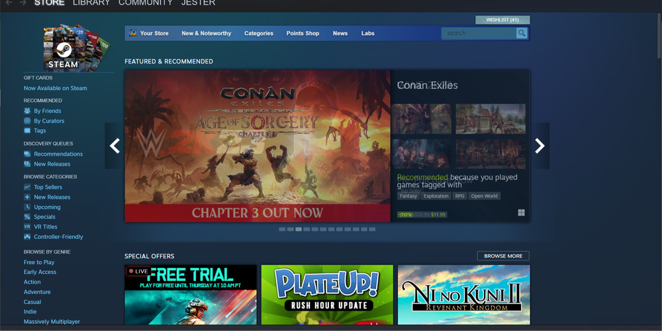Click the RPG tag
The width and height of the screenshot is (662, 331).
(459, 196)
